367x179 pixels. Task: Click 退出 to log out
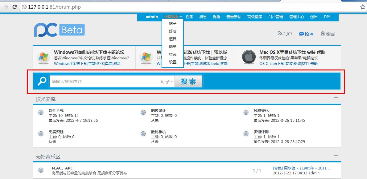click(x=314, y=17)
